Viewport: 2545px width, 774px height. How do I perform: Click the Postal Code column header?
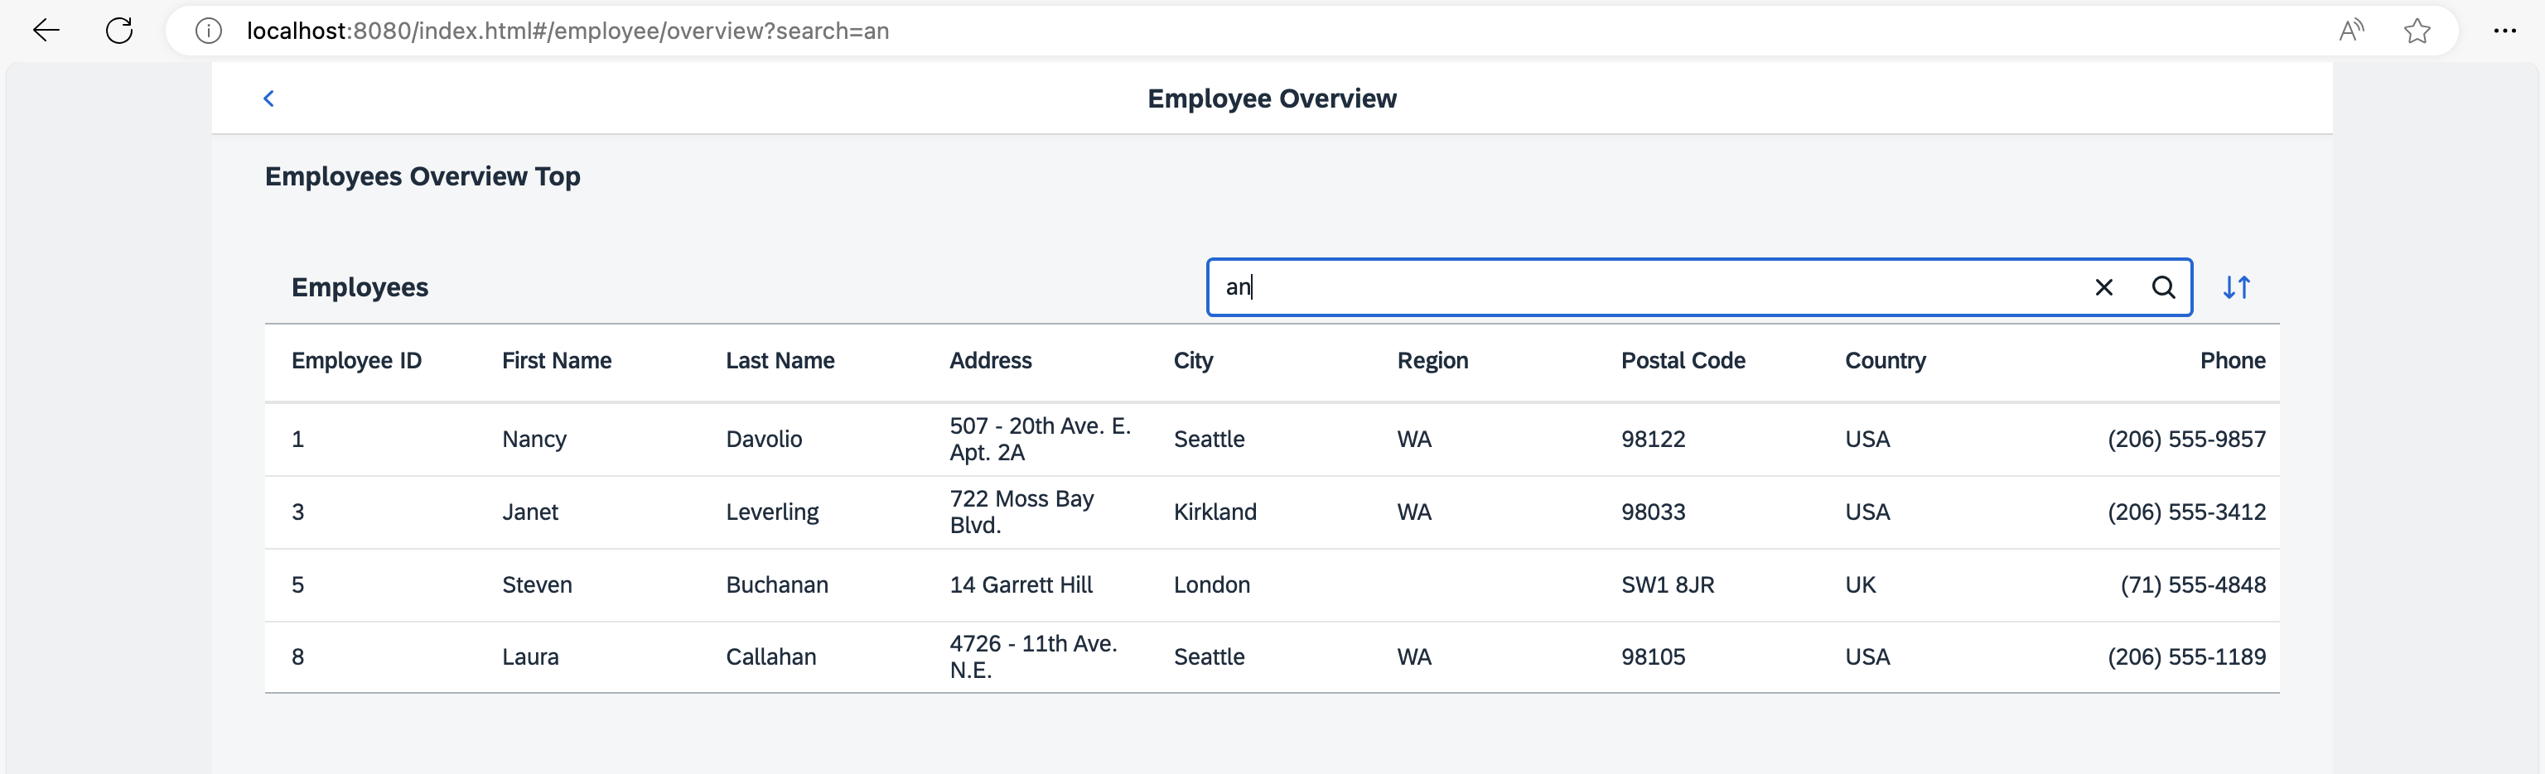[x=1683, y=360]
